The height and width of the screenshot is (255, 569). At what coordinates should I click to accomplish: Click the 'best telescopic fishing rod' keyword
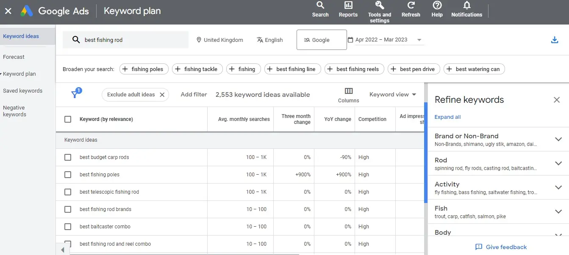(x=109, y=192)
